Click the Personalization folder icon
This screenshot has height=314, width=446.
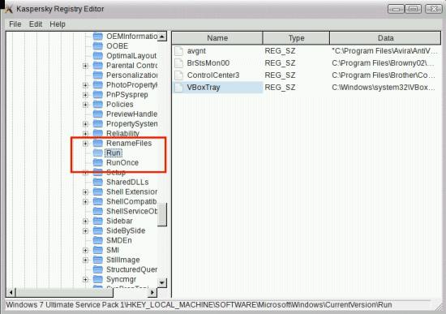98,75
